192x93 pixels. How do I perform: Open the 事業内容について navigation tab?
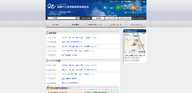click(x=96, y=25)
